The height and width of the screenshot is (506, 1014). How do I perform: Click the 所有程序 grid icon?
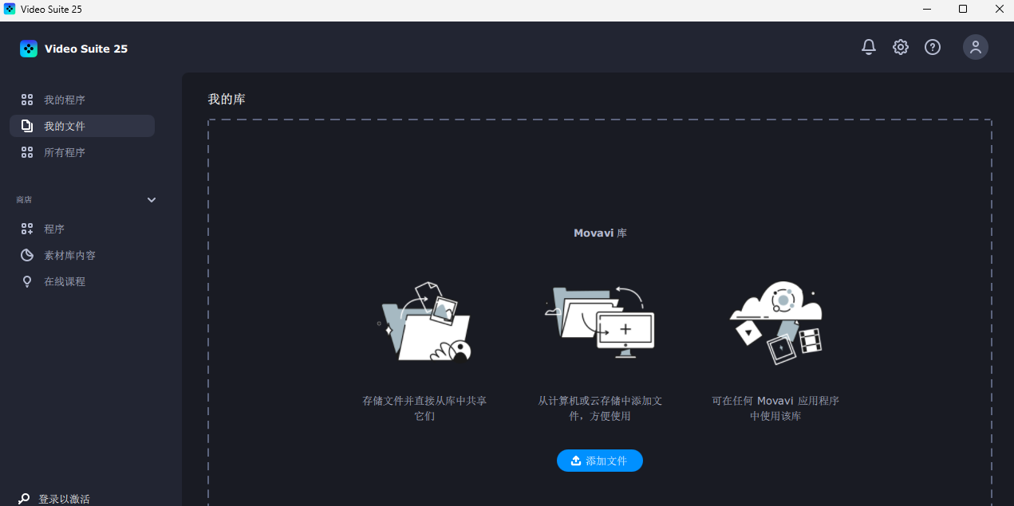point(27,152)
